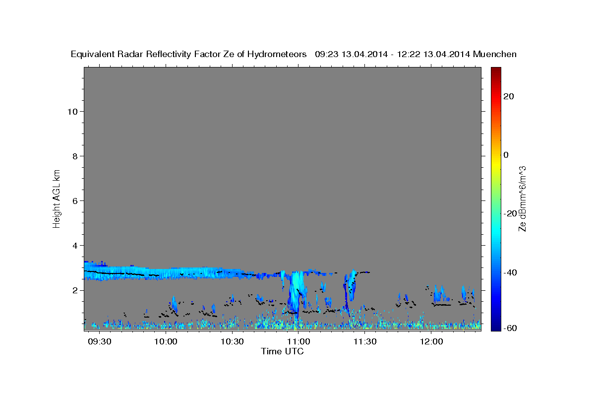Click the 09:30 time tick label
This screenshot has height=397, width=595.
pyautogui.click(x=100, y=342)
